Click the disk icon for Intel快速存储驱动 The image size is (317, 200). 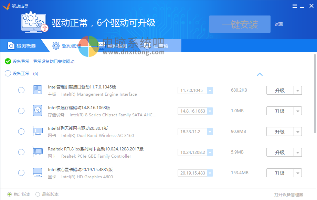[38, 110]
